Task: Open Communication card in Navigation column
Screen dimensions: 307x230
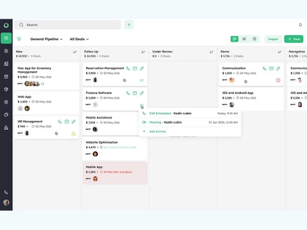Action: [297, 74]
